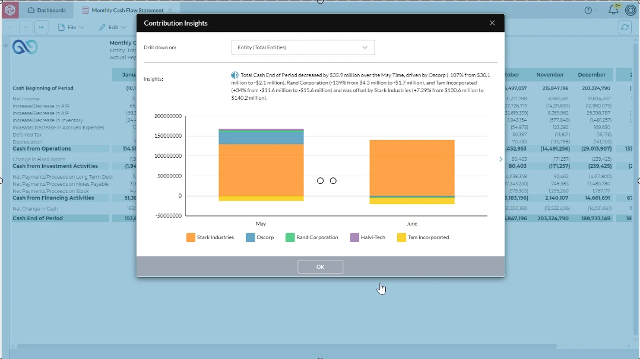640x359 pixels.
Task: Click the May Stark Industries orange bar
Action: [x=261, y=170]
